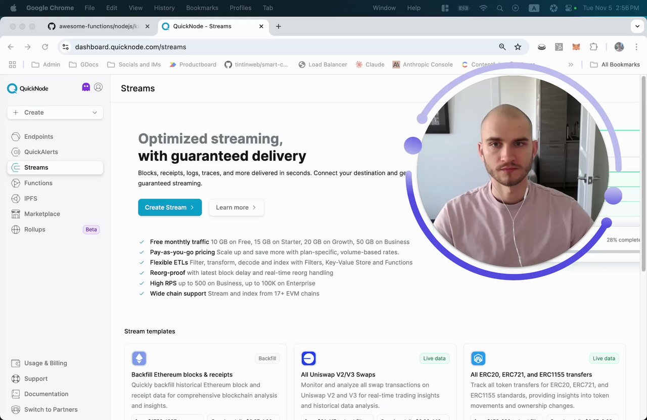Open the Admin bookmarks folder

[x=46, y=64]
